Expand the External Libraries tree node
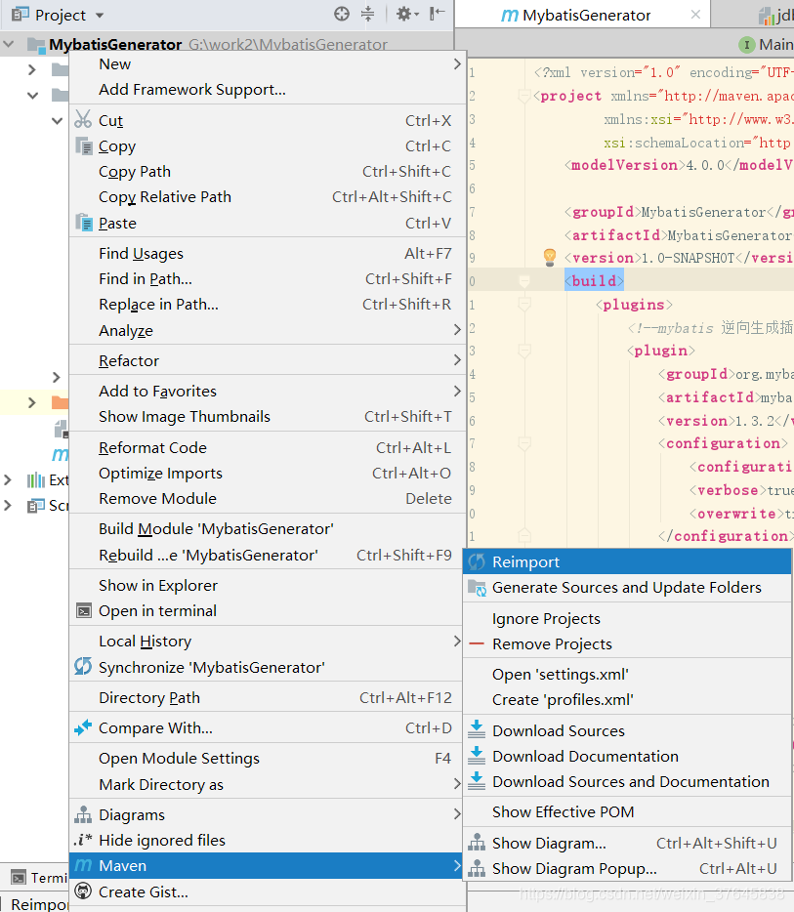This screenshot has width=794, height=912. click(8, 479)
